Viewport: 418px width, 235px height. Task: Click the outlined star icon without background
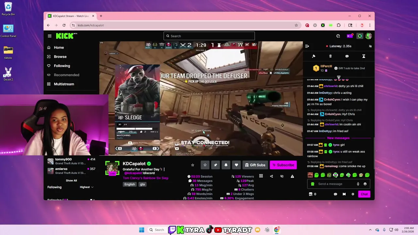click(x=192, y=165)
